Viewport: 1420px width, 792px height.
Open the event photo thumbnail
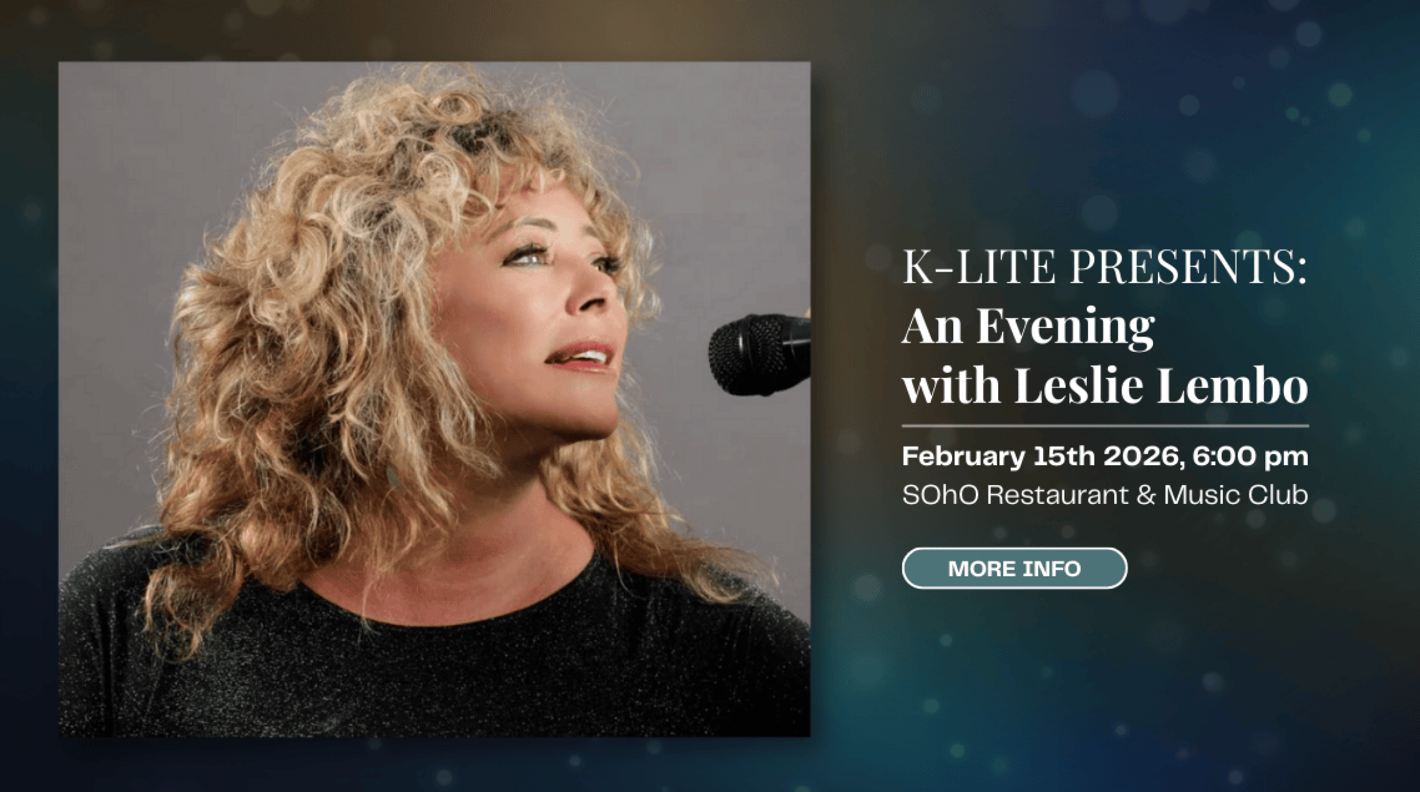point(434,399)
